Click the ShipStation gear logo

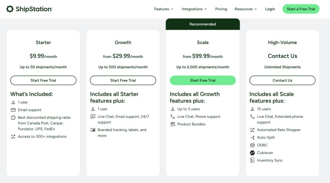pos(10,9)
